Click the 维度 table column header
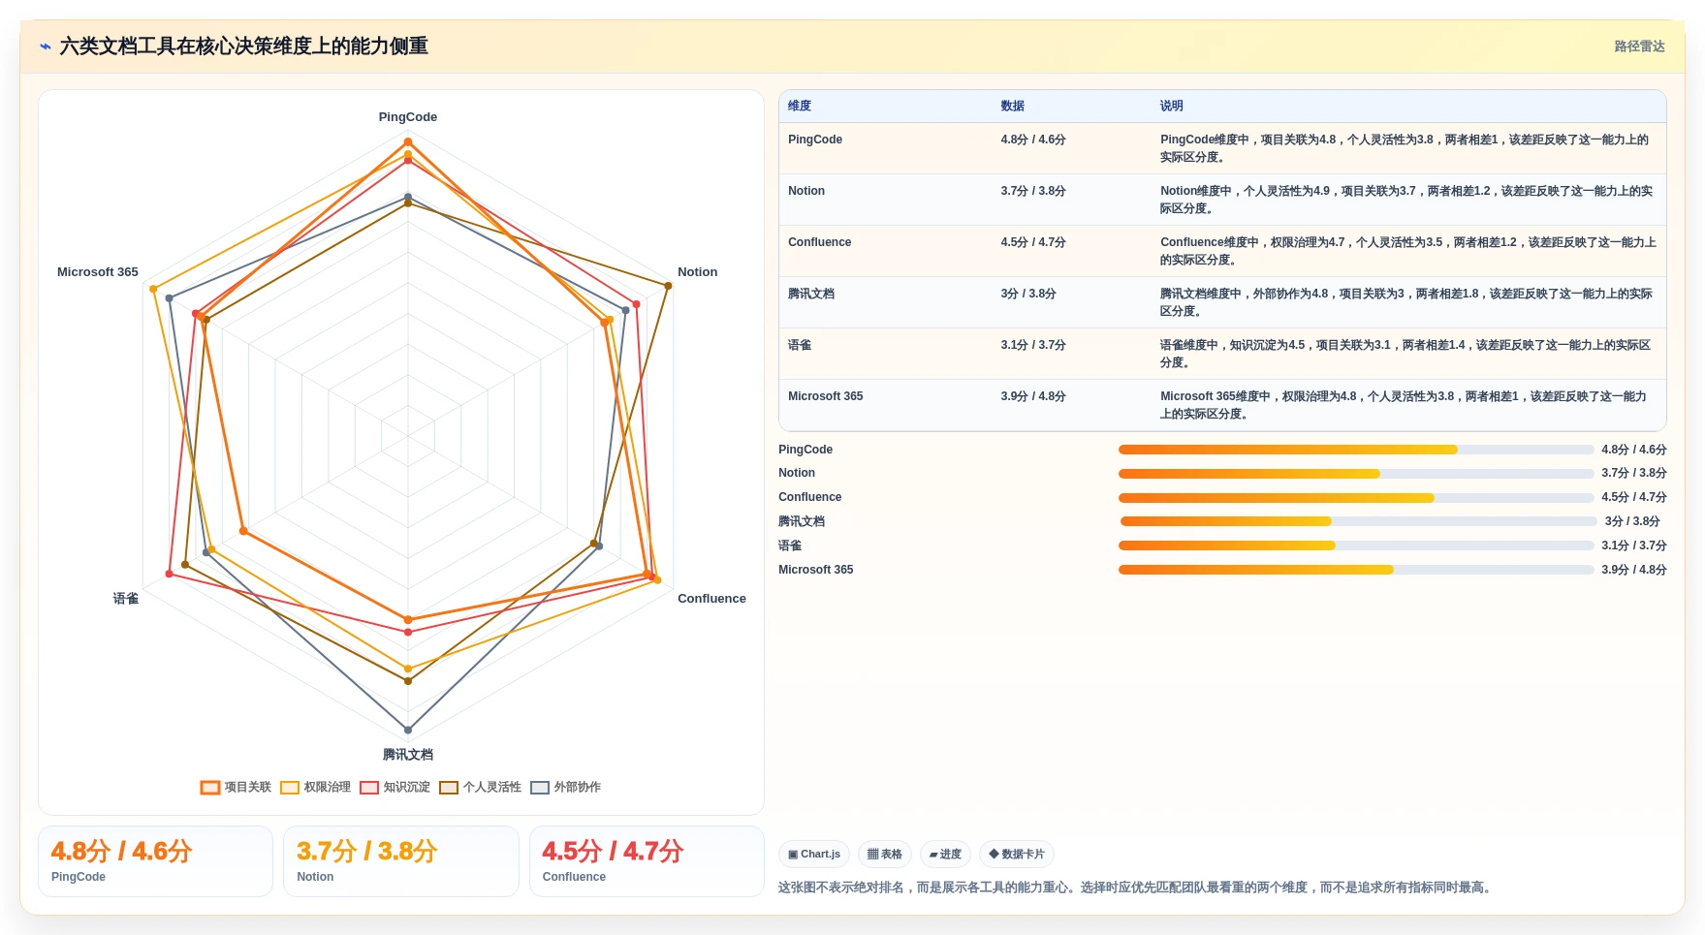 (x=800, y=106)
